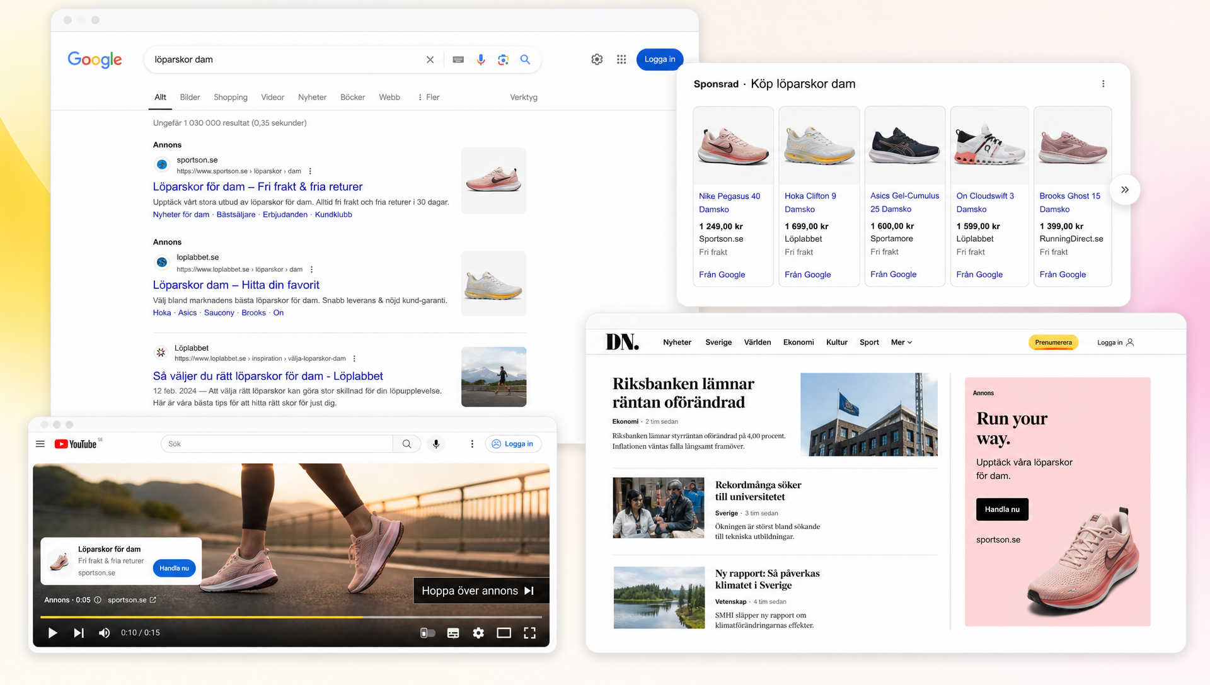The height and width of the screenshot is (685, 1210).
Task: Click the DN logo
Action: pyautogui.click(x=622, y=342)
